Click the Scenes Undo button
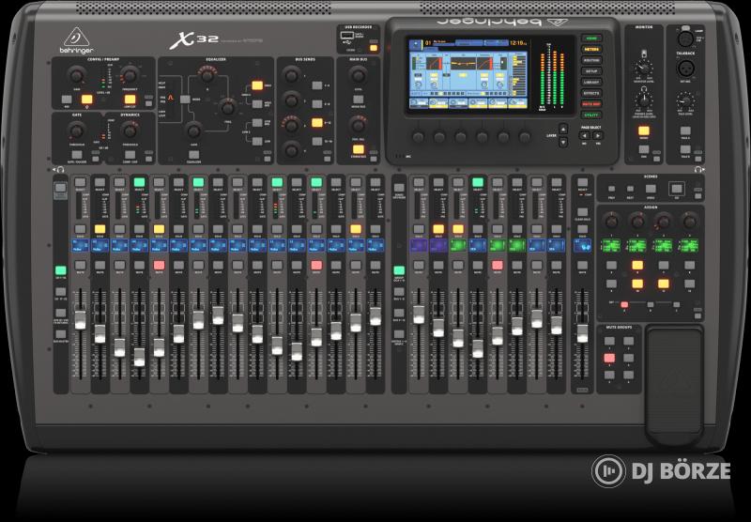 pos(651,189)
